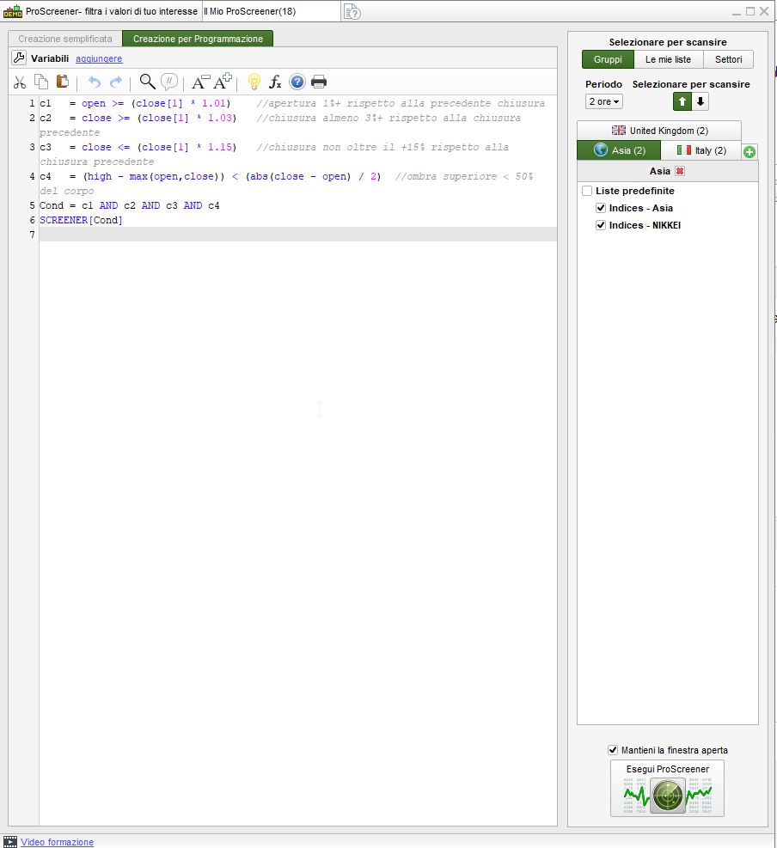Decrease font size with A- icon
This screenshot has width=777, height=848.
point(201,82)
